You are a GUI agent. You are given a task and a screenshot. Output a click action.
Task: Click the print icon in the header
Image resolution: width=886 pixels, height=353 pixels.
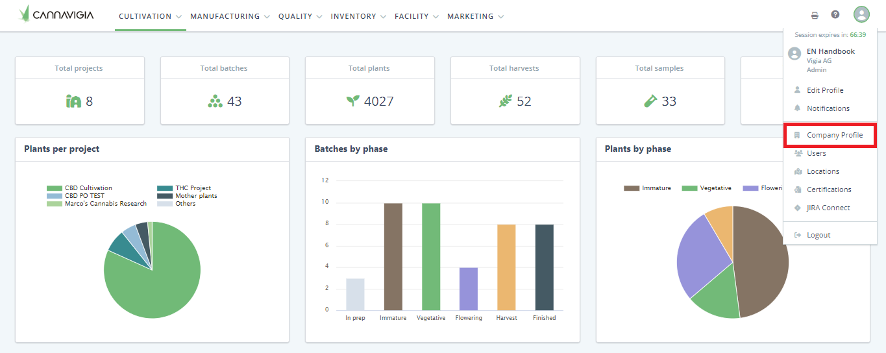815,16
